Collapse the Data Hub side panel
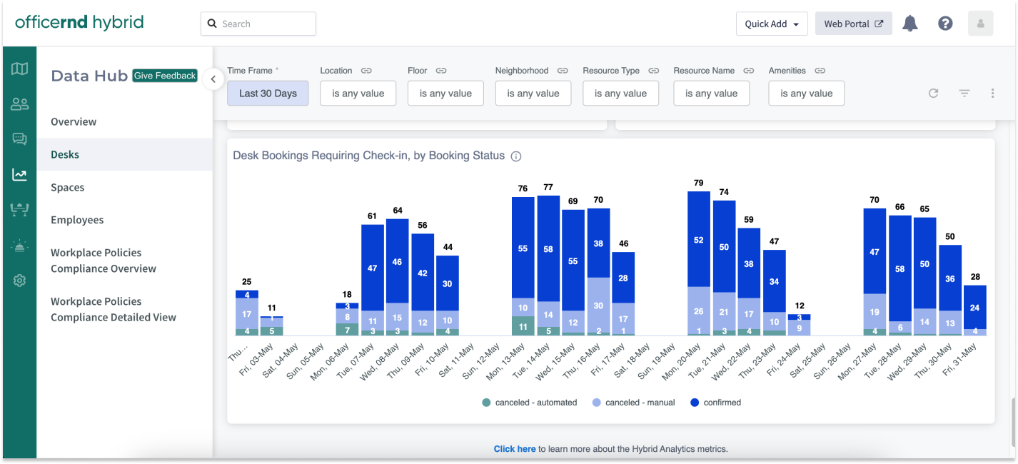 [213, 79]
